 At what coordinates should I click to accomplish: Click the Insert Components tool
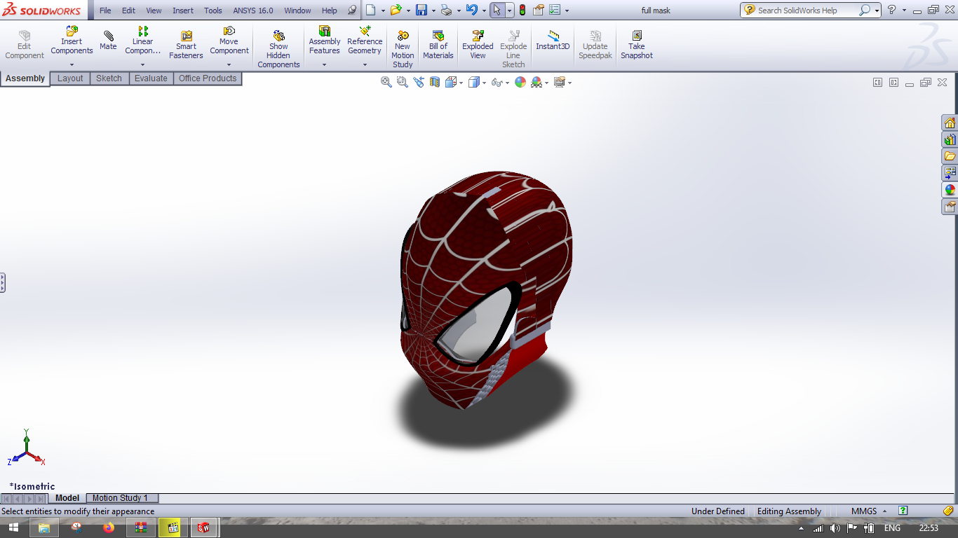(x=72, y=40)
